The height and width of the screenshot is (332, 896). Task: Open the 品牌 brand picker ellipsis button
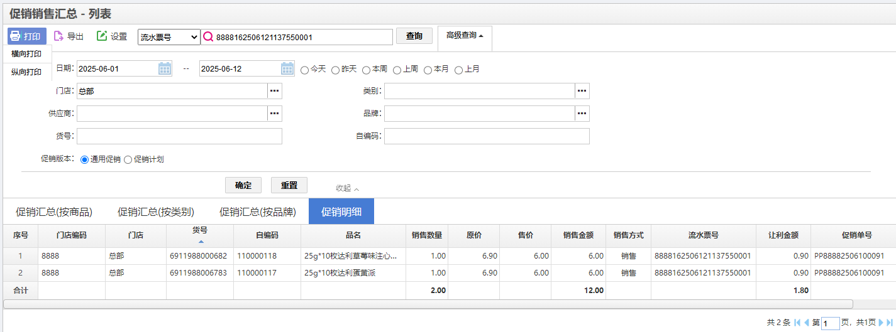(582, 114)
